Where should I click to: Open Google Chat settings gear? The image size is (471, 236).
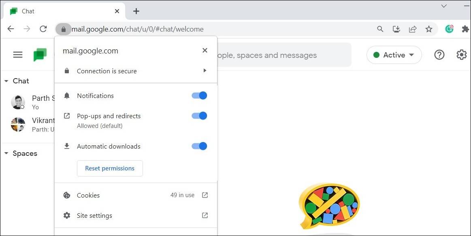(x=462, y=55)
